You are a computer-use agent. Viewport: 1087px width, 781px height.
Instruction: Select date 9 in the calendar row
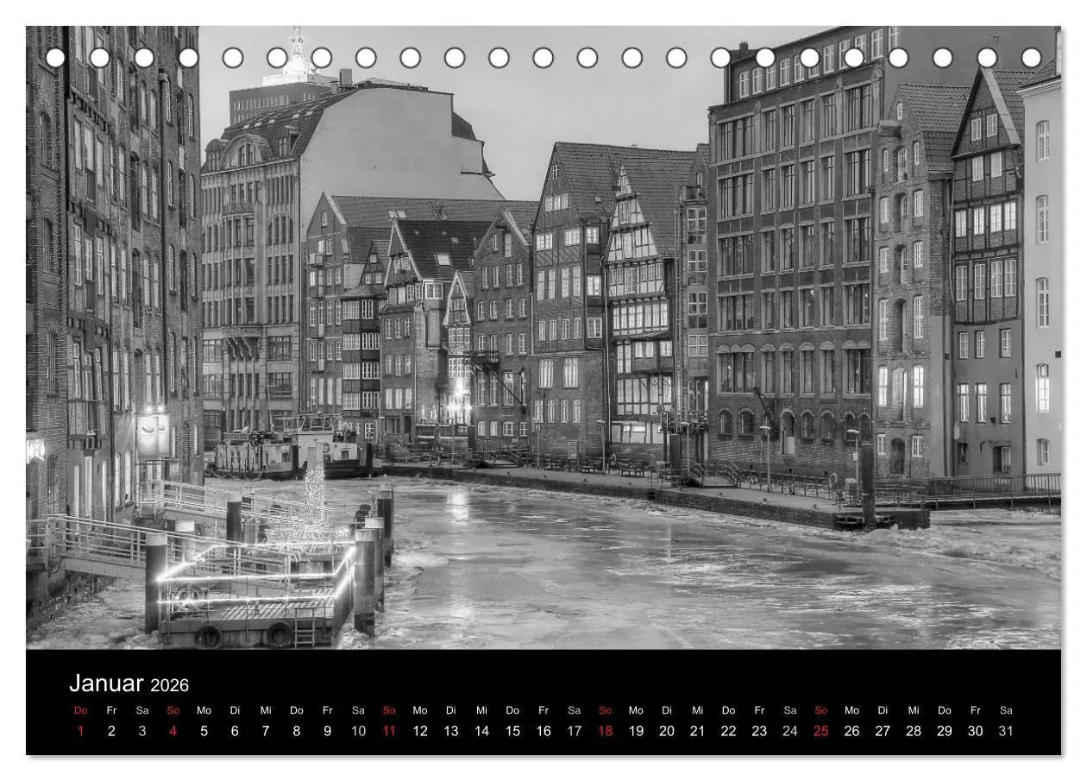[x=328, y=731]
